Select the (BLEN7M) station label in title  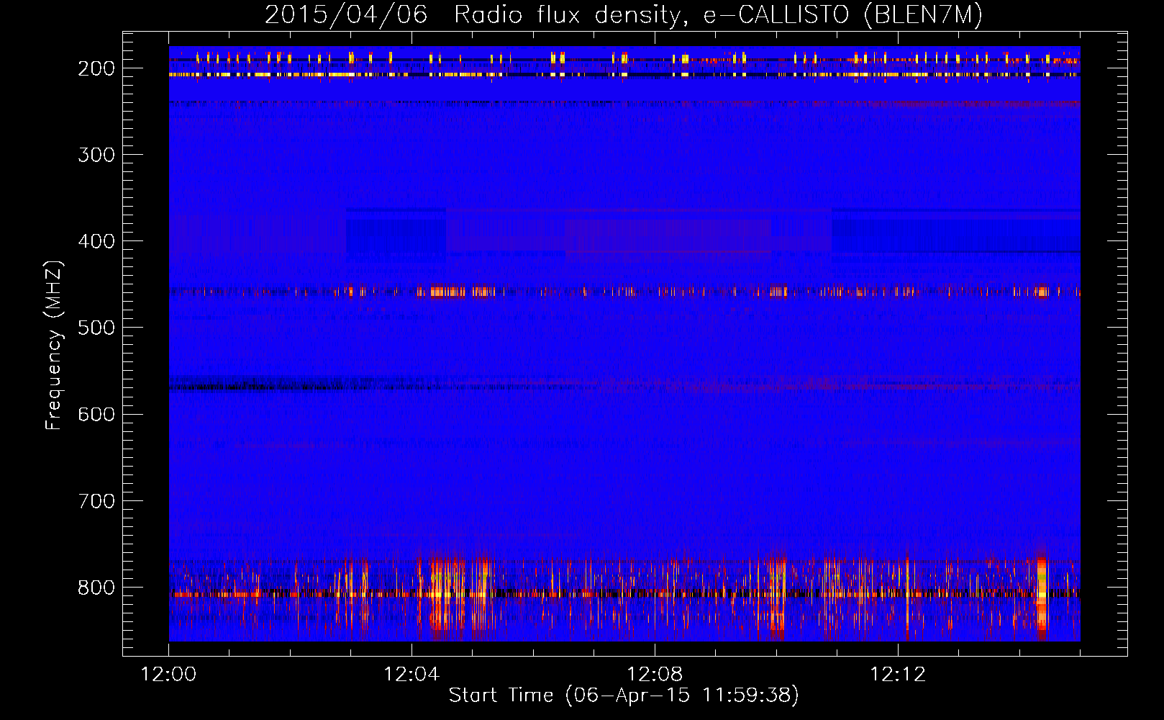point(923,14)
